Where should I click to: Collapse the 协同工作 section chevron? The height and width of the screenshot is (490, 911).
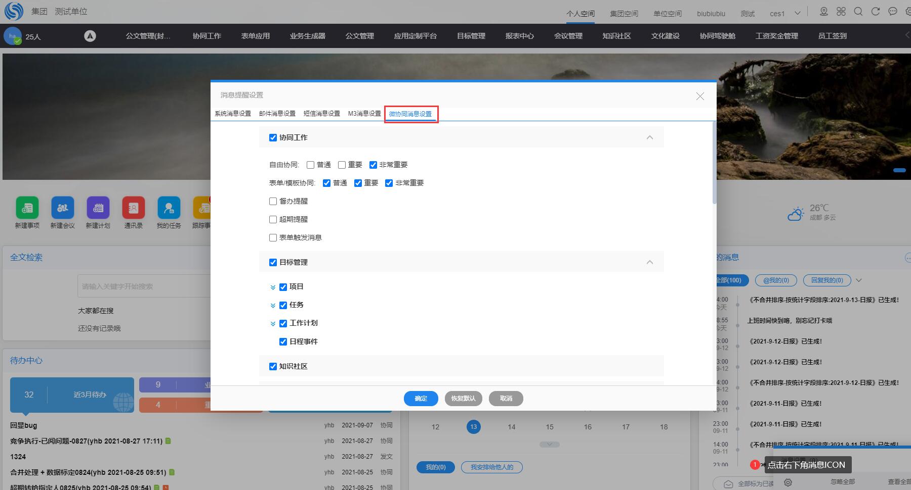click(x=650, y=137)
